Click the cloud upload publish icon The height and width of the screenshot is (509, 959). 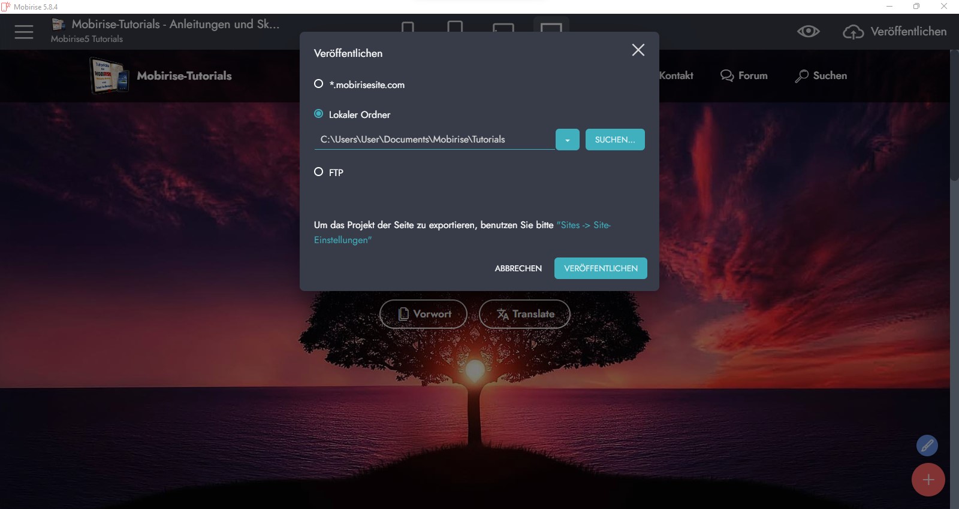pos(853,32)
